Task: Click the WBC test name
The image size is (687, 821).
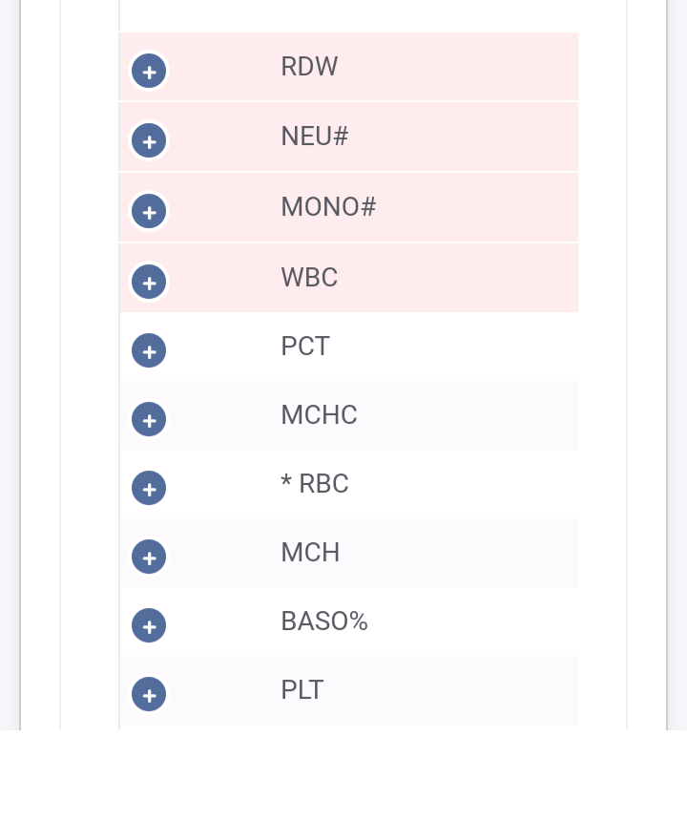Action: click(309, 278)
